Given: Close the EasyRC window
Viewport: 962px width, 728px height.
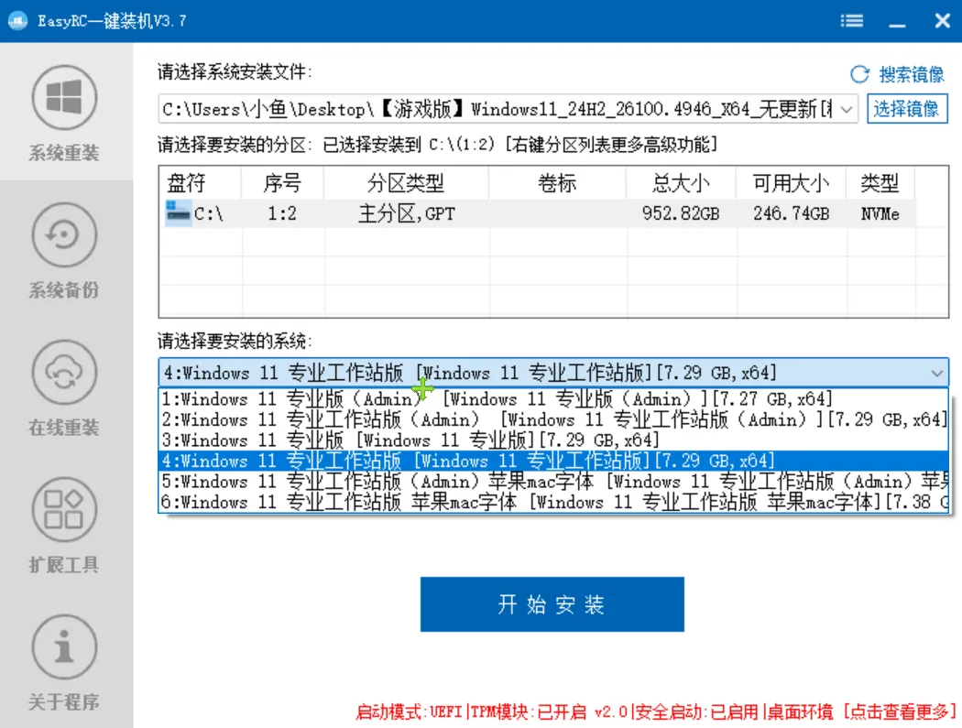Looking at the screenshot, I should (943, 21).
